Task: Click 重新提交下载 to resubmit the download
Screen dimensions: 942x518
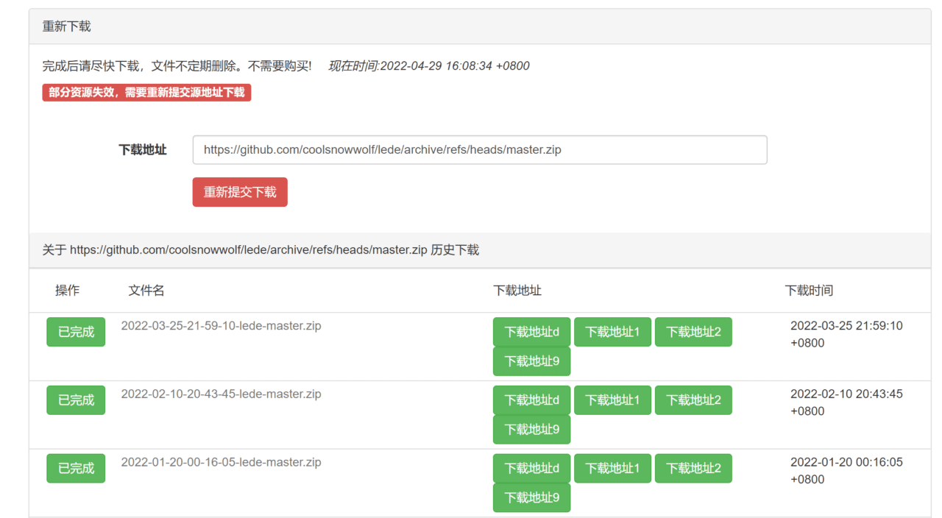Action: [x=240, y=192]
